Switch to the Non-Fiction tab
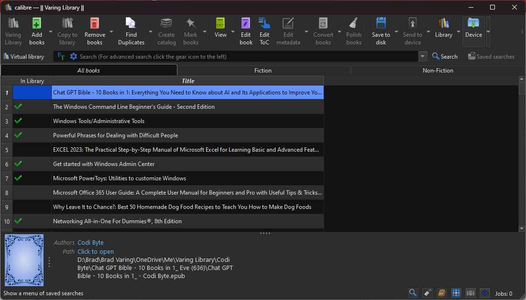The image size is (526, 300). (438, 71)
